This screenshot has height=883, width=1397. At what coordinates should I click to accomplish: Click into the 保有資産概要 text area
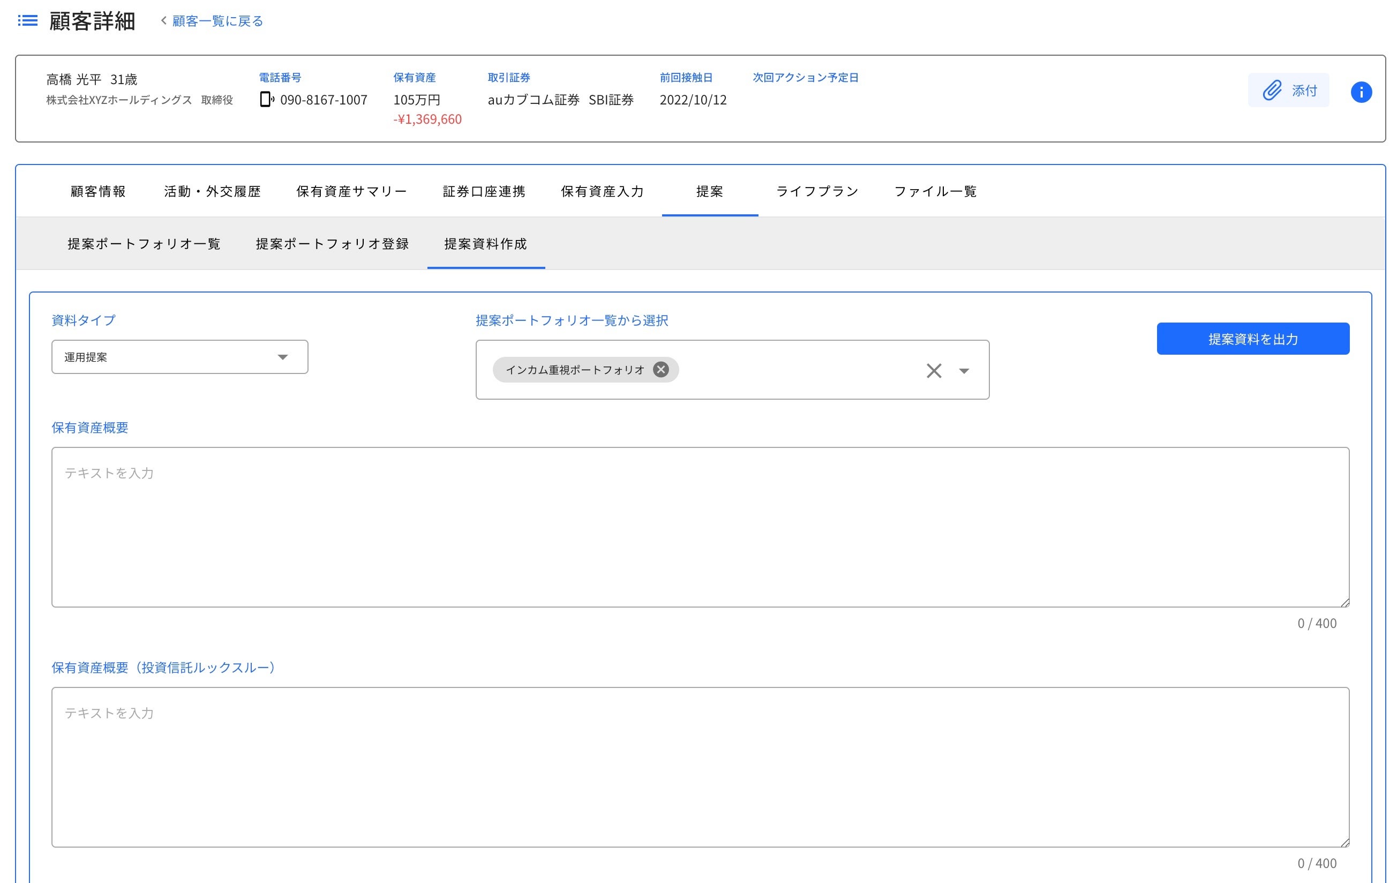click(x=700, y=526)
